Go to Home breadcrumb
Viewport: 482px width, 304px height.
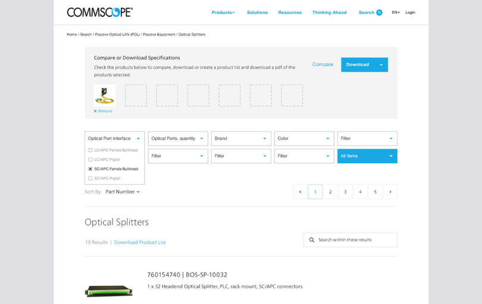click(71, 35)
